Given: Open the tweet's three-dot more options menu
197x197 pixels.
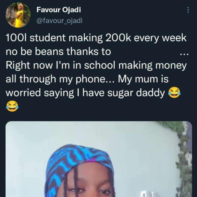Looking at the screenshot, I should 188,10.
